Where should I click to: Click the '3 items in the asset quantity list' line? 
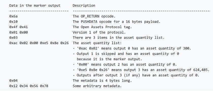[x=118, y=38]
